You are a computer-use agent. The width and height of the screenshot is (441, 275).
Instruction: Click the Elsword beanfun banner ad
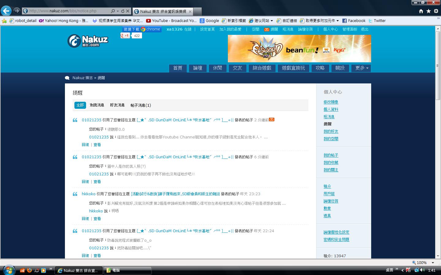(x=299, y=49)
